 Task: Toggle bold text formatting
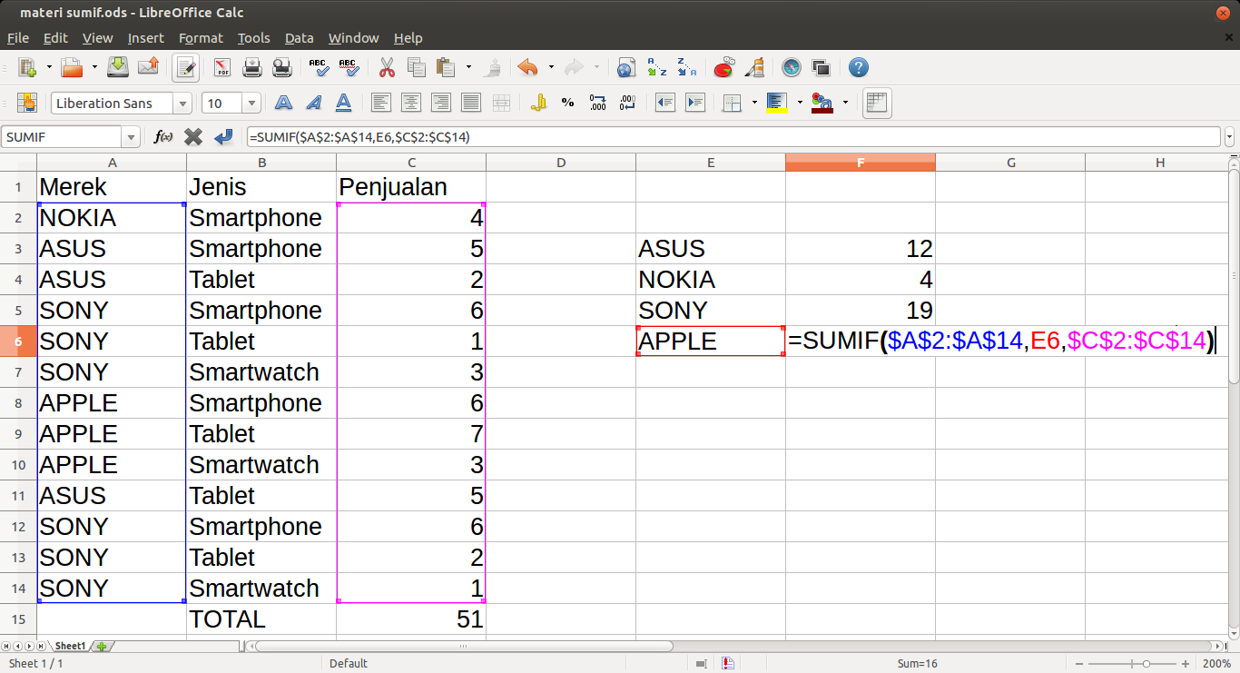click(x=283, y=103)
